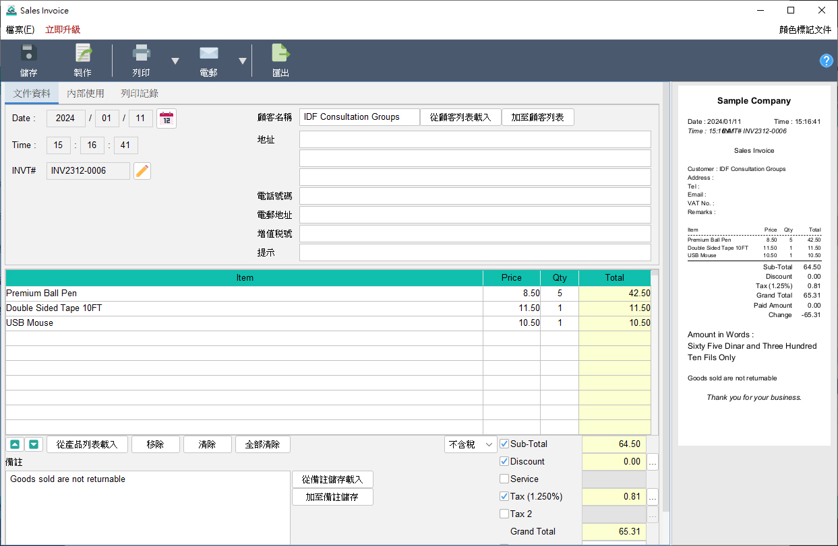
Task: Click the 增值稅號 VAT number field
Action: (x=475, y=234)
